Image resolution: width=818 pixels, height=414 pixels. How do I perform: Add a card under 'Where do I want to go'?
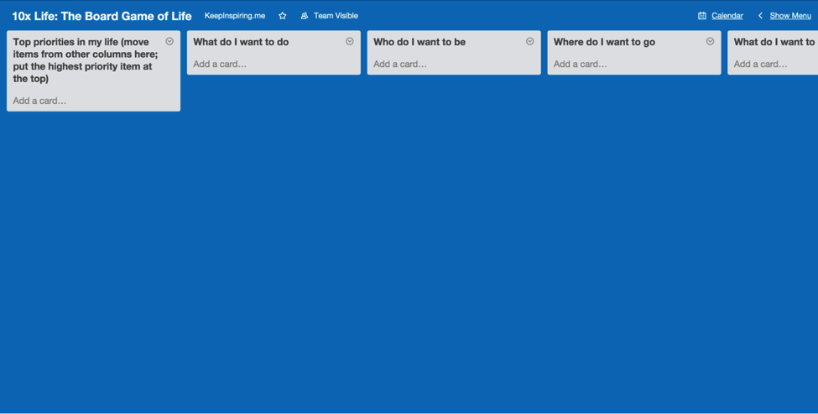pyautogui.click(x=581, y=64)
